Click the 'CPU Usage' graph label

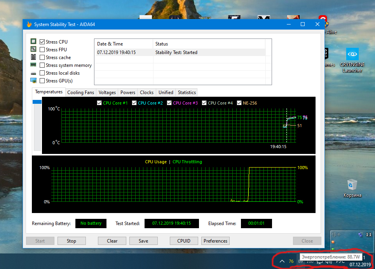[156, 162]
